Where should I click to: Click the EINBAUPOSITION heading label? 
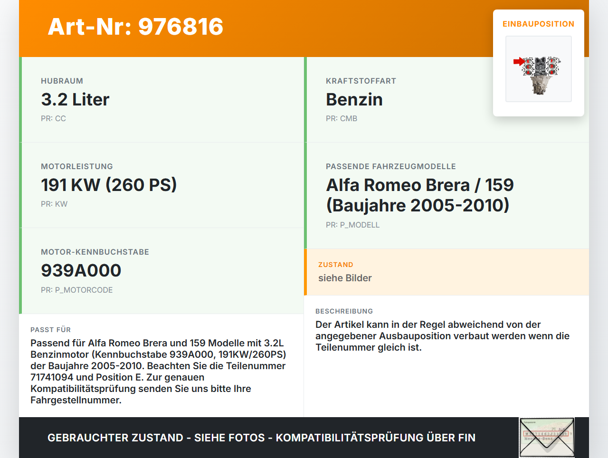[538, 24]
